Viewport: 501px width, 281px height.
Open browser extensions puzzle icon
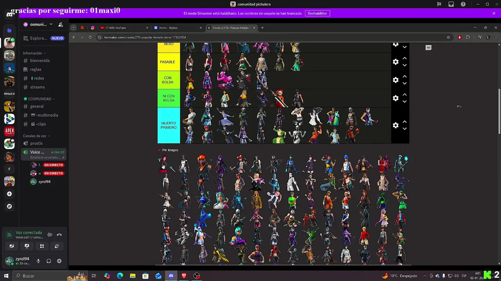click(x=468, y=37)
